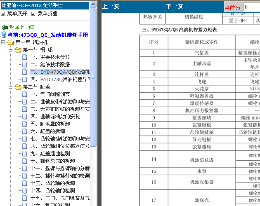The width and height of the screenshot is (260, 206).
Task: Click the page icon for 十、摇臂总成的拆卸
Action: point(25,161)
